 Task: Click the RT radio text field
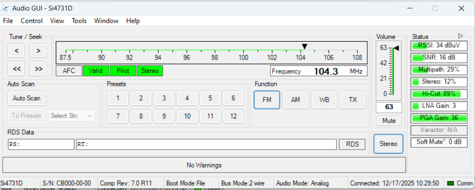[x=206, y=144]
